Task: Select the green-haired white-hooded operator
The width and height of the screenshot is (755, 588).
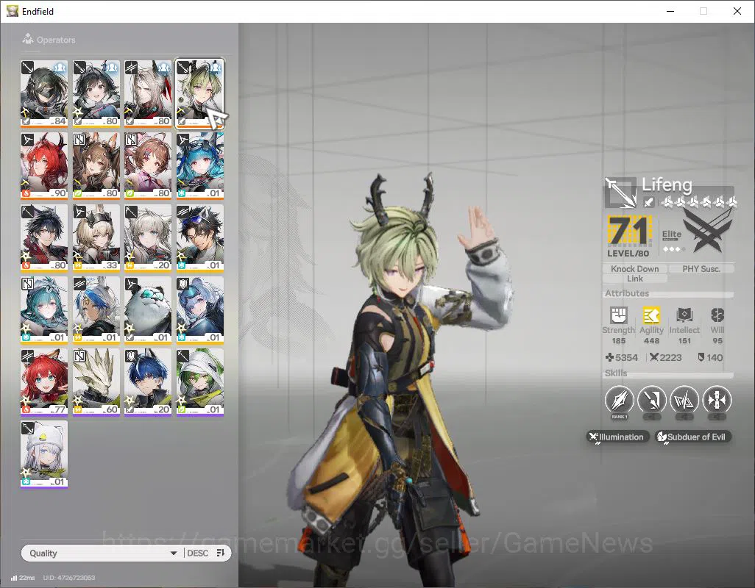Action: (x=200, y=381)
